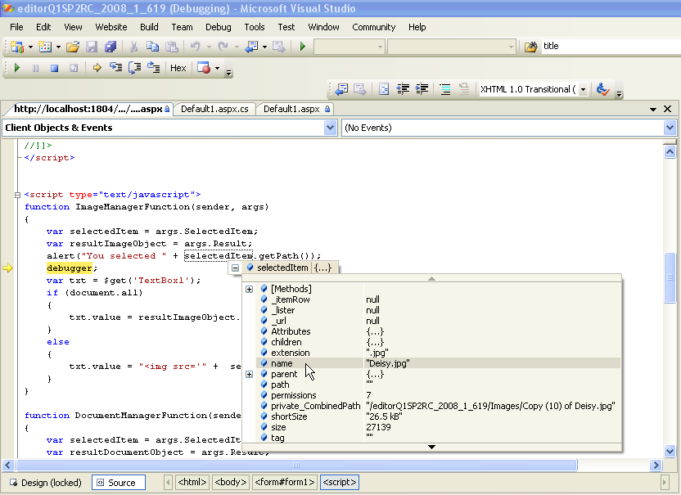Click the Open File folder icon
The width and height of the screenshot is (681, 495).
pyautogui.click(x=73, y=47)
